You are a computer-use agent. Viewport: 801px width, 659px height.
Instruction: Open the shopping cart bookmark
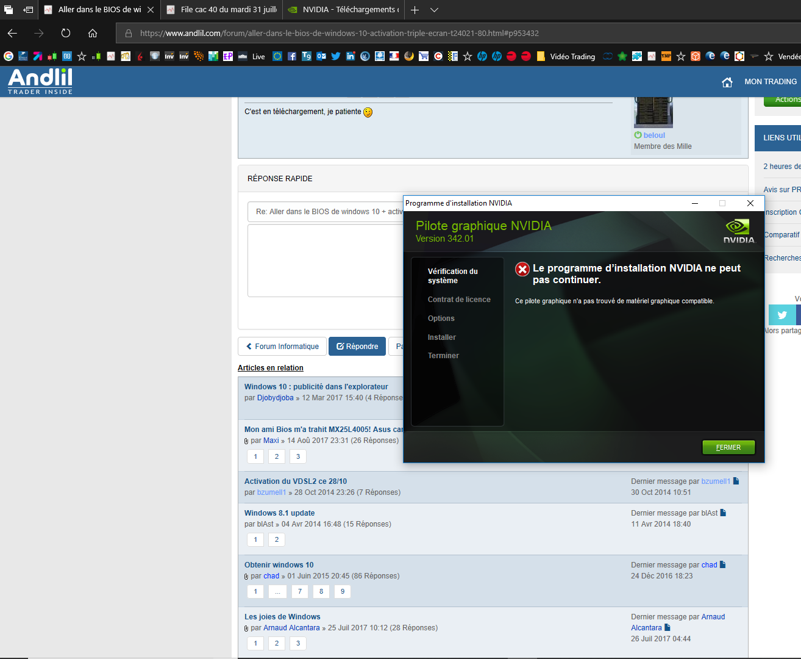coord(424,56)
